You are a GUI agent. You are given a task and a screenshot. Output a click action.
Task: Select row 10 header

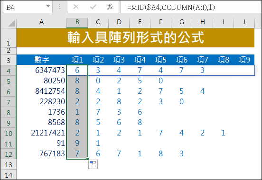click(9, 133)
